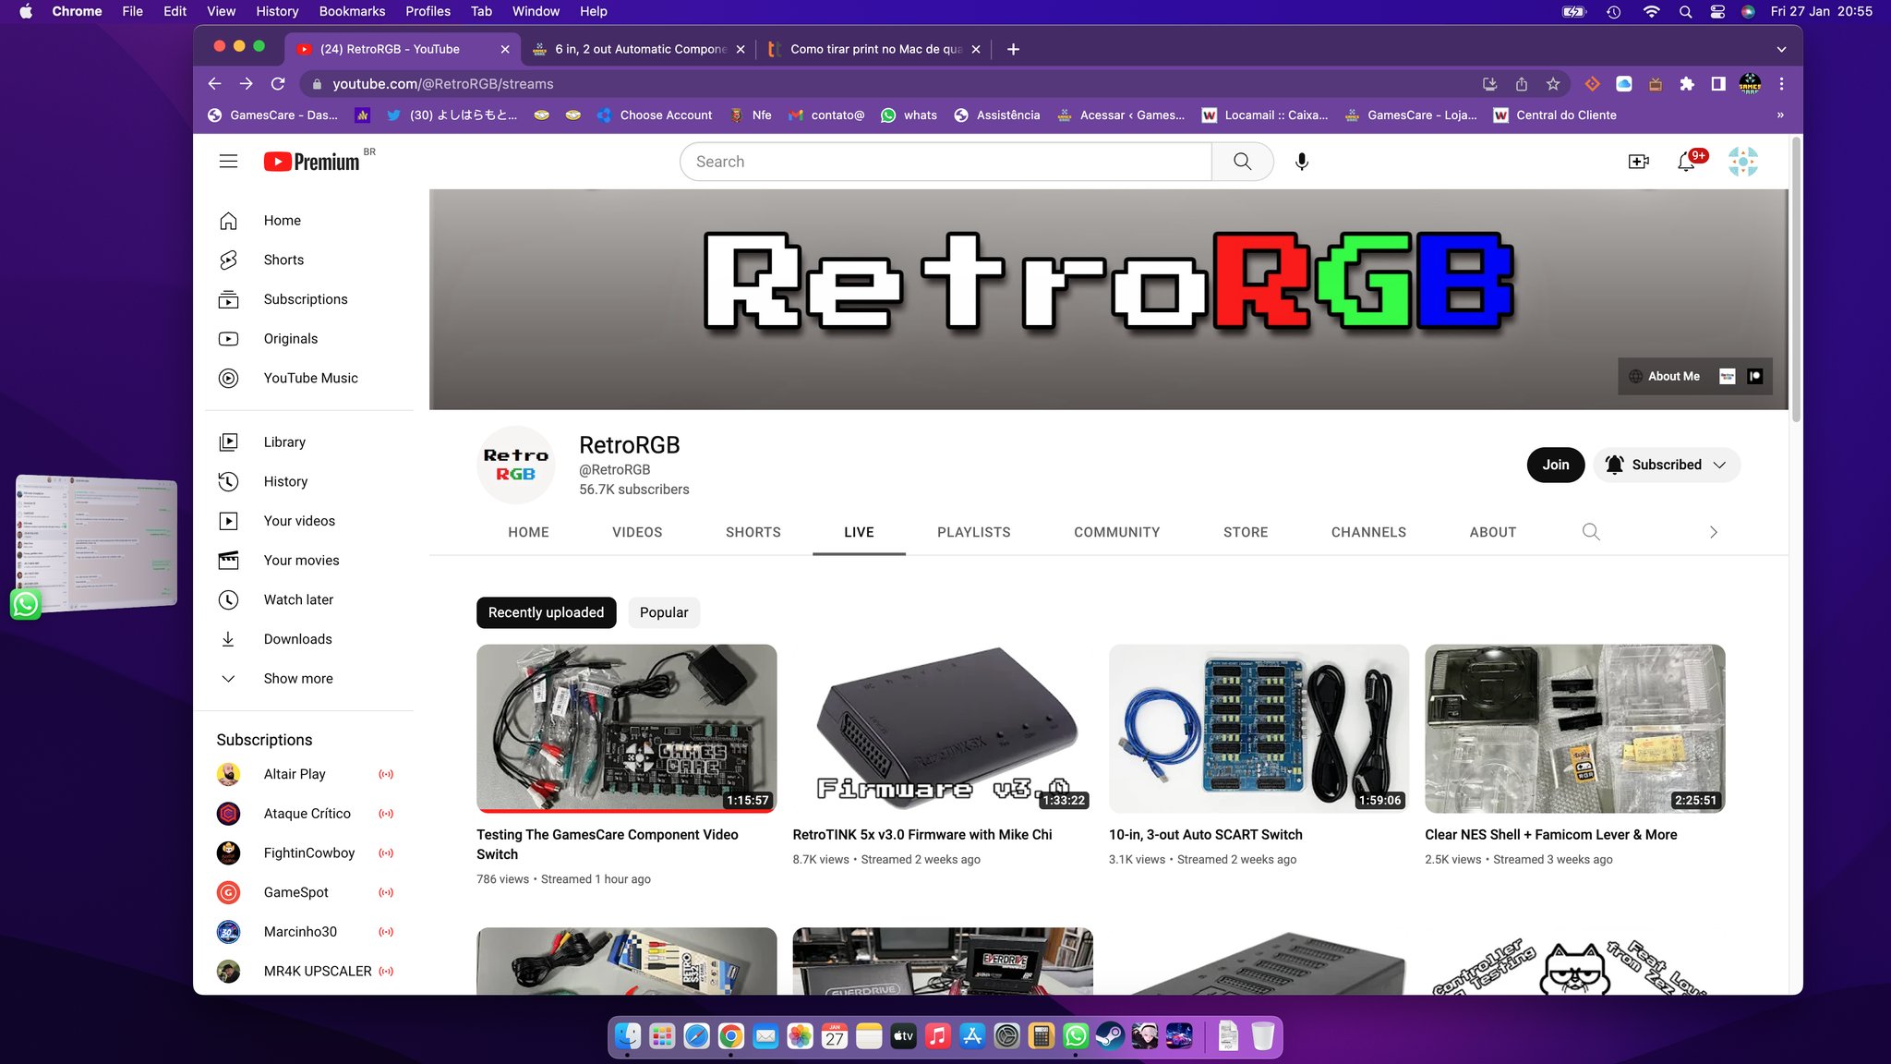Open the YouTube guide hamburger menu
The image size is (1891, 1064).
tap(228, 162)
